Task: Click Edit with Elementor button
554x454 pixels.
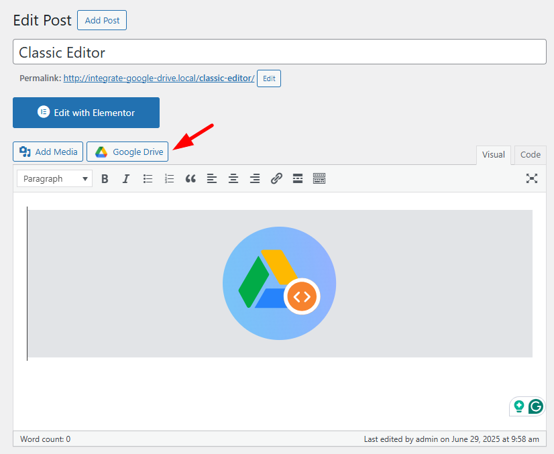Action: pos(87,113)
